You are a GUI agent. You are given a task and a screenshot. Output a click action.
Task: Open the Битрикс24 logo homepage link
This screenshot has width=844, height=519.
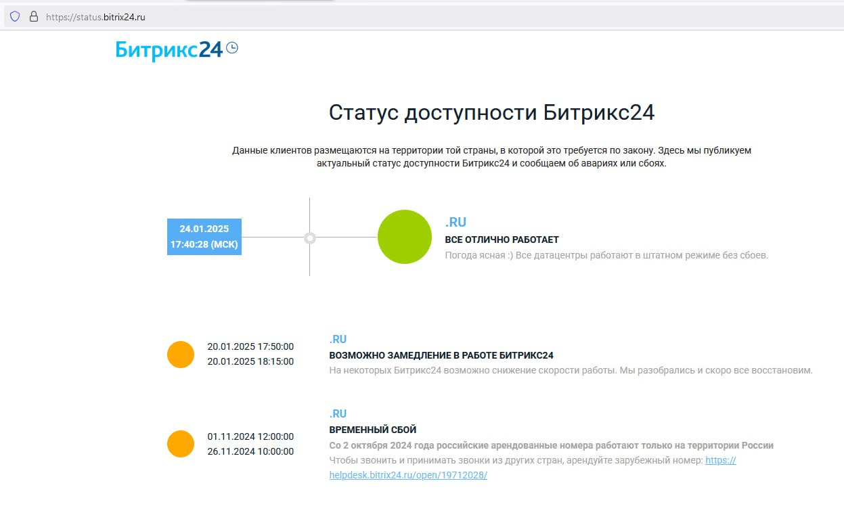point(169,50)
